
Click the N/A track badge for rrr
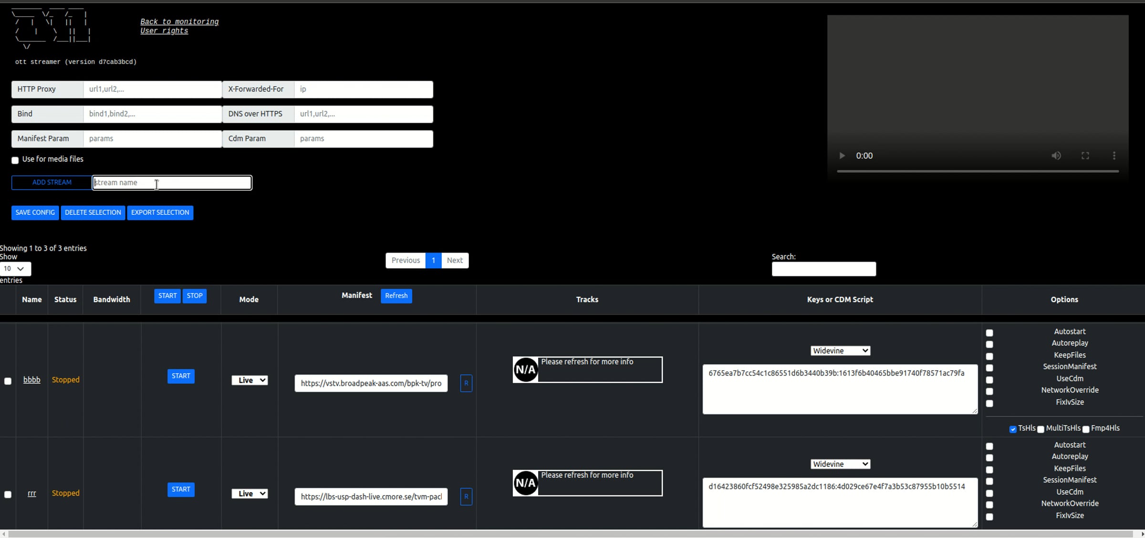click(x=526, y=483)
